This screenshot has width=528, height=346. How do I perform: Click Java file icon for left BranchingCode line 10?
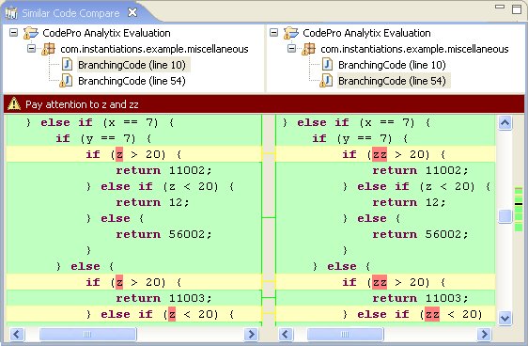coord(67,64)
